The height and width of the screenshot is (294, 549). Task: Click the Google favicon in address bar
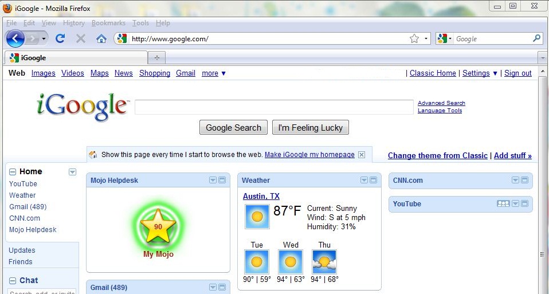click(x=122, y=38)
